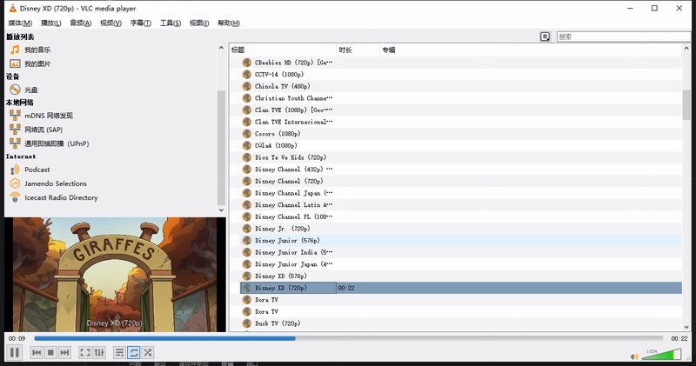Mute audio via speaker icon
This screenshot has width=696, height=366.
coord(634,355)
